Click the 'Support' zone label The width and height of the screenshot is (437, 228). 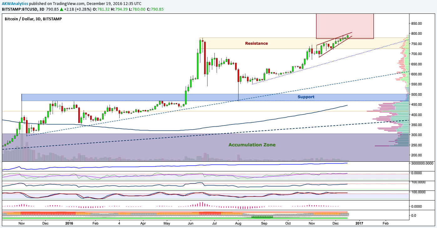306,97
